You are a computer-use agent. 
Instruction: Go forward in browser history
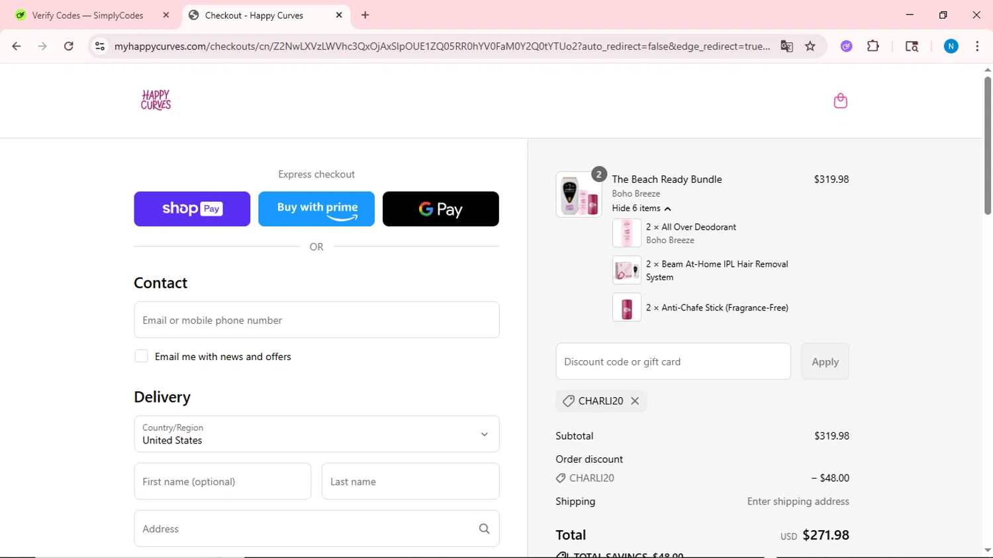[42, 46]
